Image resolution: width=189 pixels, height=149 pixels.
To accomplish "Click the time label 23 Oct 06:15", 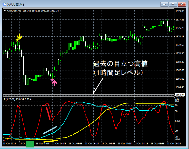I will [x=92, y=143].
